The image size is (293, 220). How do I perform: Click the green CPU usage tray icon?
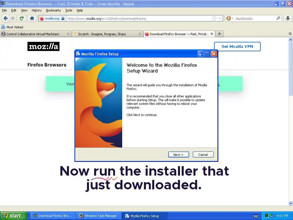coord(267,216)
